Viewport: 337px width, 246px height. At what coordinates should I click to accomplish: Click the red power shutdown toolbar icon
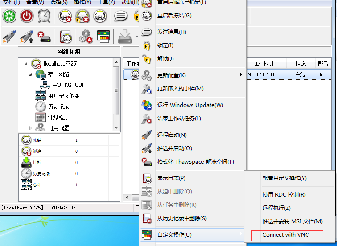(x=27, y=16)
